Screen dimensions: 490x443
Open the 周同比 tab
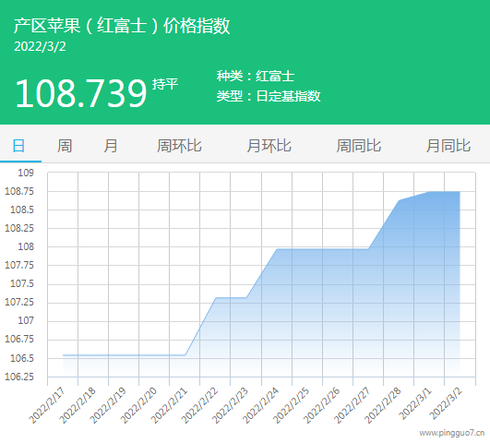pos(359,146)
